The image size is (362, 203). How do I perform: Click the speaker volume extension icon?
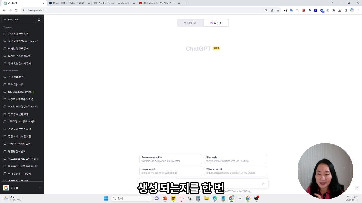pos(285,10)
